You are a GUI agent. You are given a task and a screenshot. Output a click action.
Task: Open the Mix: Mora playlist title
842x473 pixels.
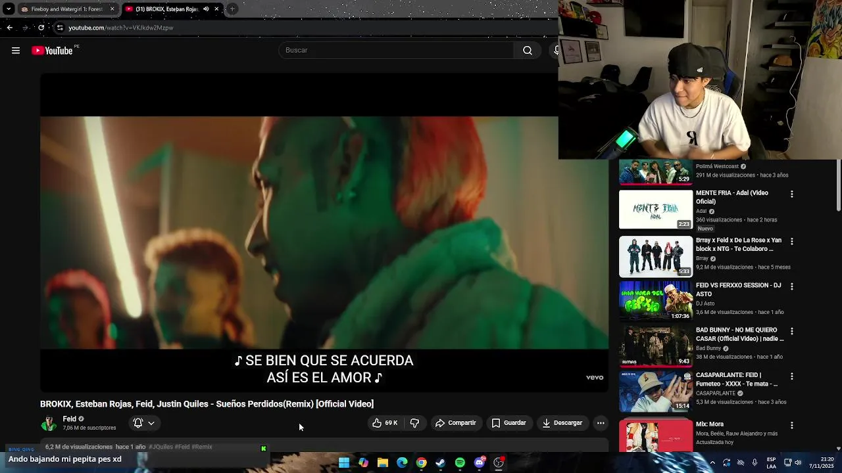pyautogui.click(x=710, y=424)
